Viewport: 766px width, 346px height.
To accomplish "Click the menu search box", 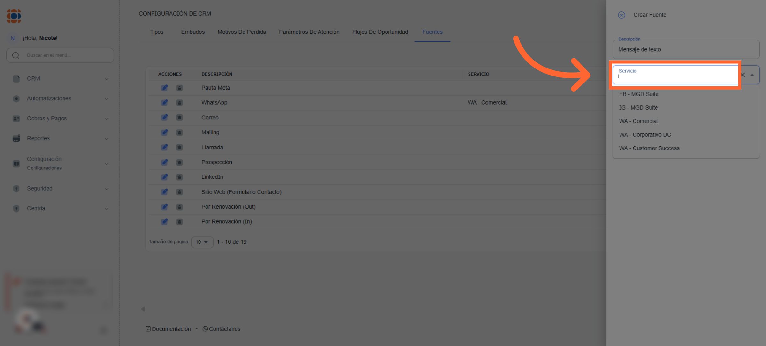I will pyautogui.click(x=61, y=55).
